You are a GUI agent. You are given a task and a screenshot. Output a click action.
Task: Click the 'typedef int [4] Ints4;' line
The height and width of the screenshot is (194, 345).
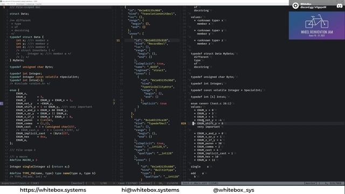(x=209, y=97)
